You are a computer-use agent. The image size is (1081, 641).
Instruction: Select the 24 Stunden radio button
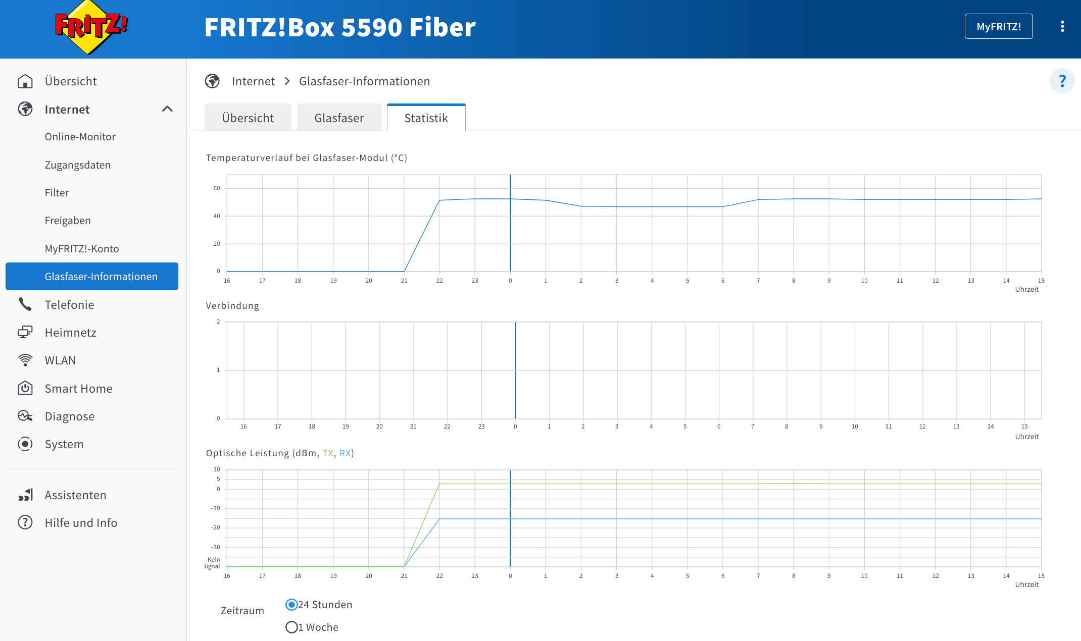coord(291,605)
